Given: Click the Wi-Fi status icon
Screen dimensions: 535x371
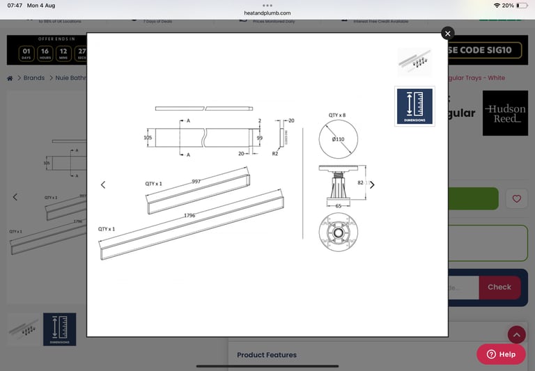Looking at the screenshot, I should [497, 6].
